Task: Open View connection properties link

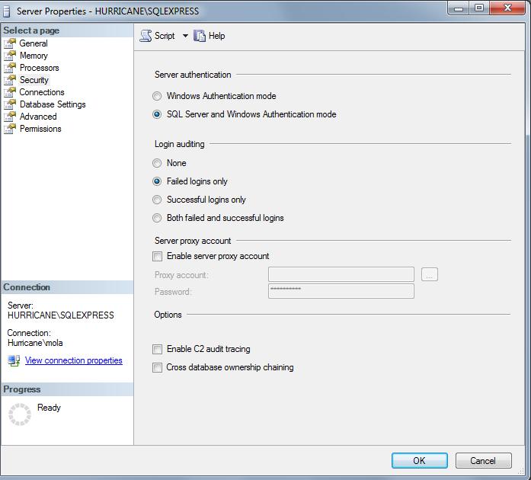Action: click(73, 360)
